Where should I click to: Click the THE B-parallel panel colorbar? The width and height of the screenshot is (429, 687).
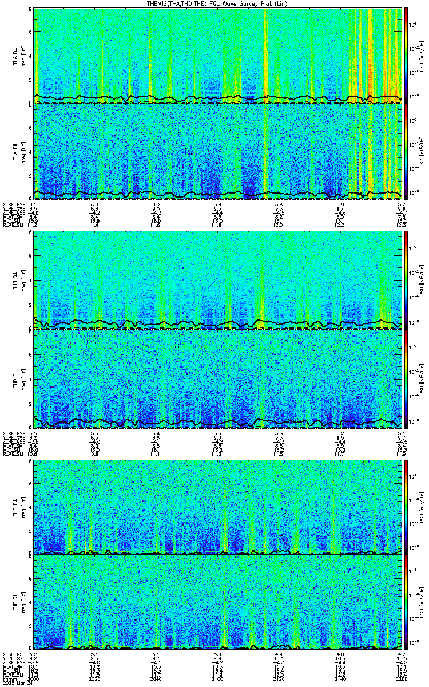pos(406,603)
